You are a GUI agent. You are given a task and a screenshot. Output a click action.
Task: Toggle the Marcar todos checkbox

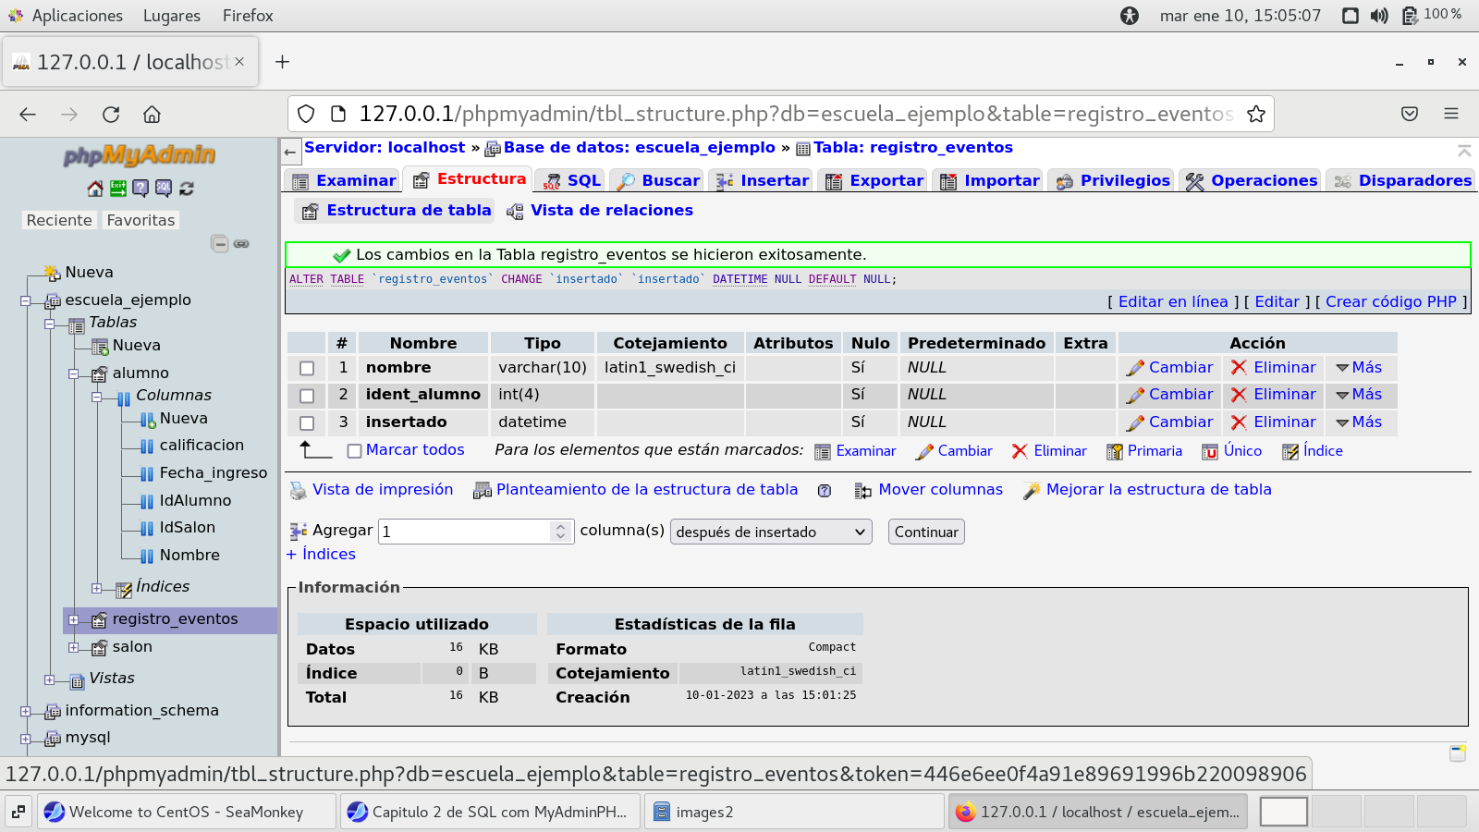point(354,451)
